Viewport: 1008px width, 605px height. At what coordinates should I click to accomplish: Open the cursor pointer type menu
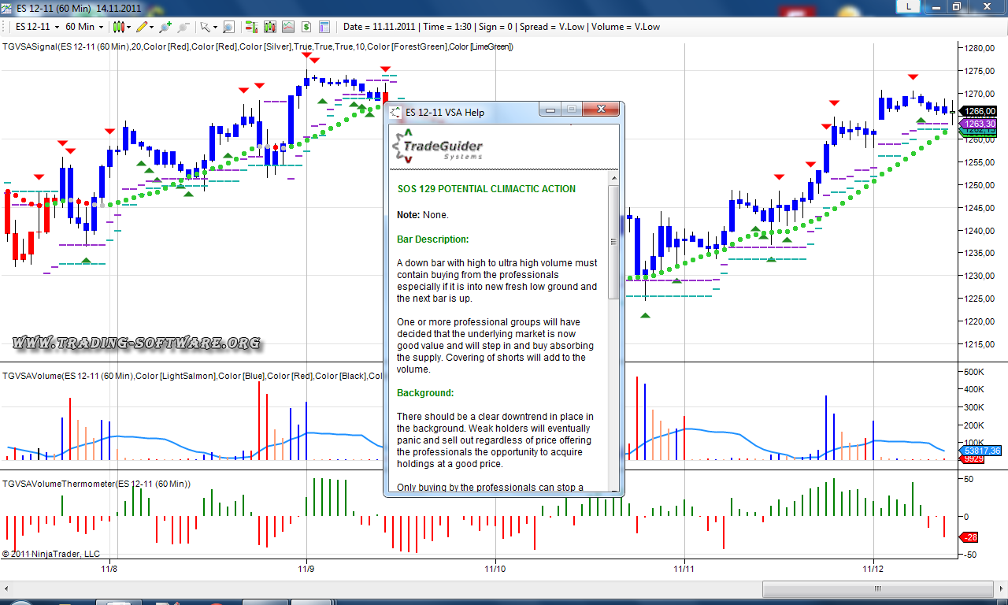coord(207,27)
